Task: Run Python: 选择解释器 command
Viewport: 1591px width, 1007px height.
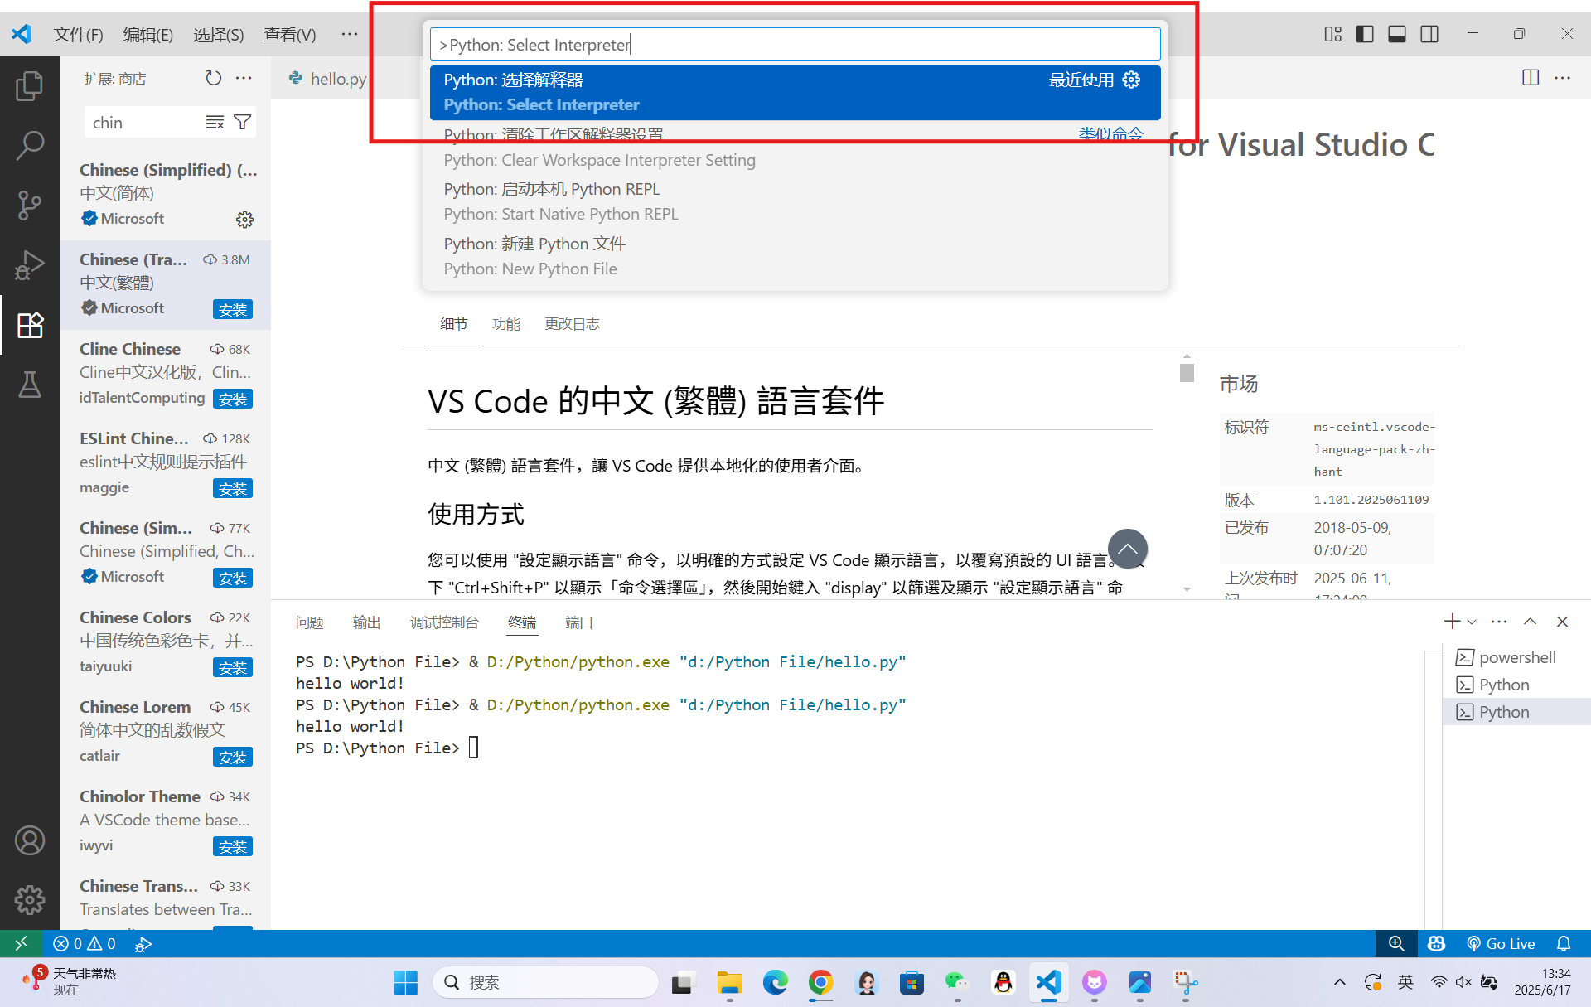Action: tap(795, 92)
